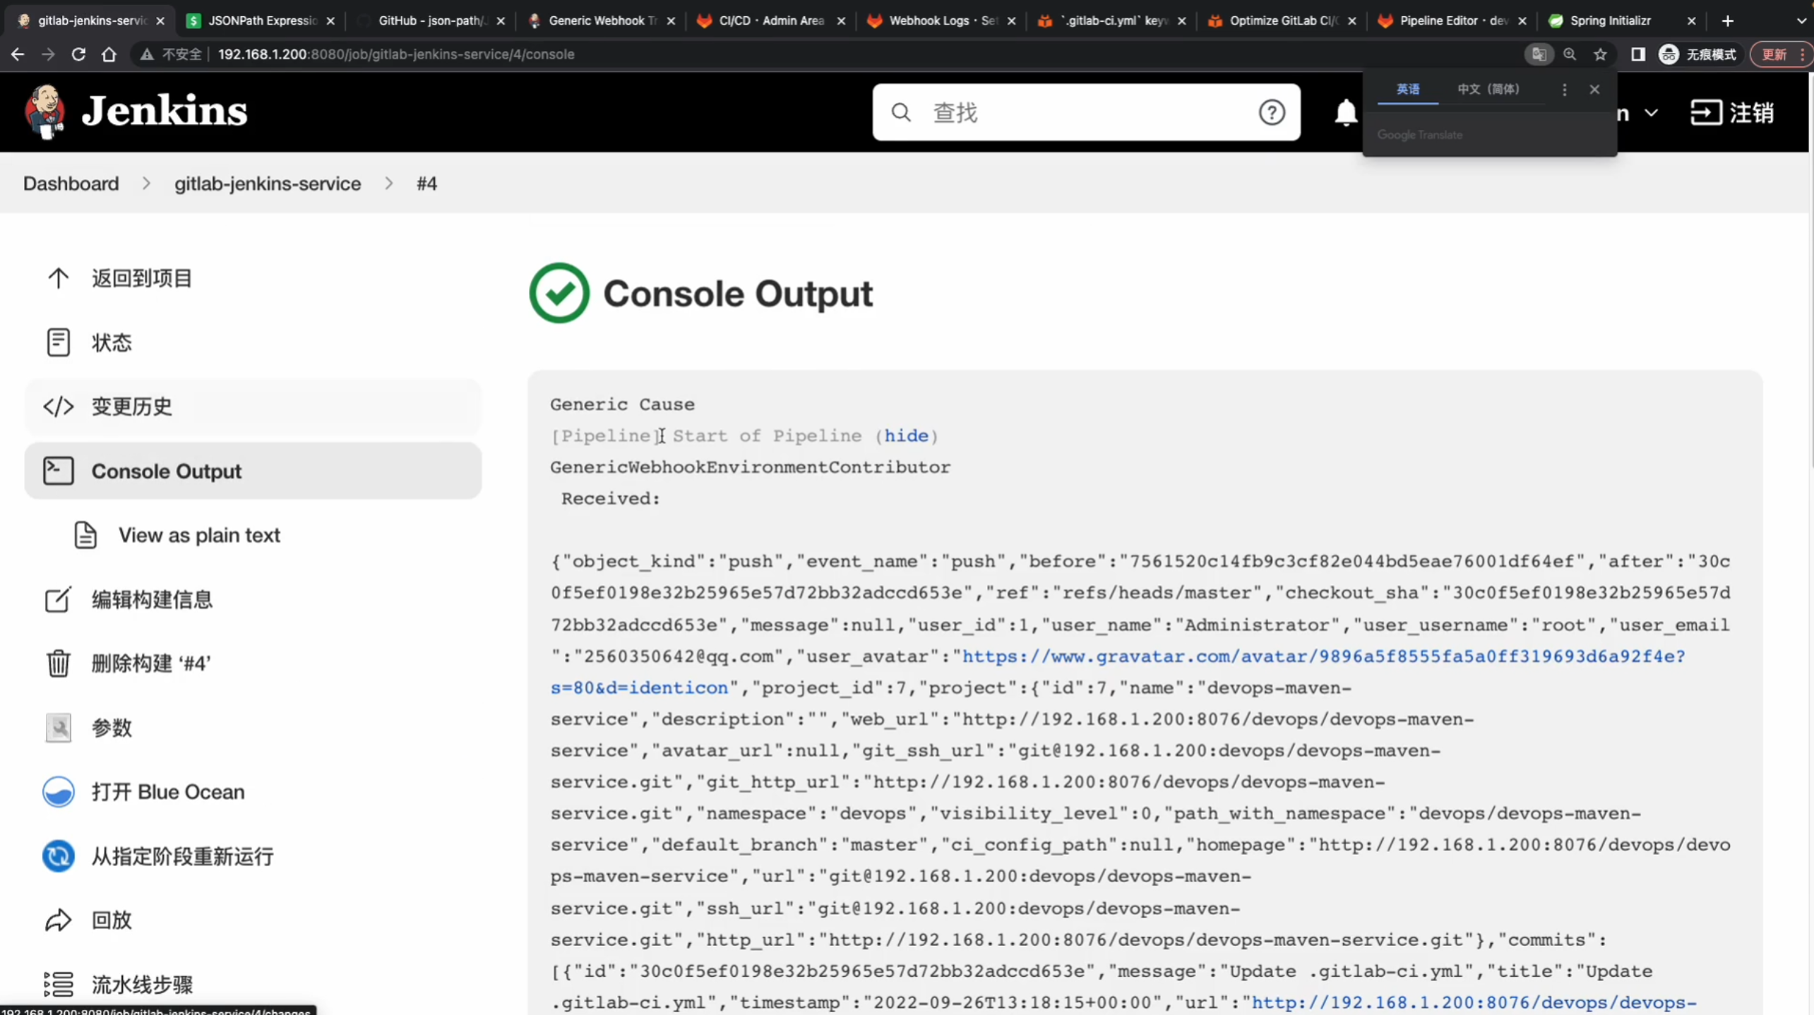Click the 回放 replay arrow icon
This screenshot has height=1015, width=1814.
pyautogui.click(x=59, y=920)
